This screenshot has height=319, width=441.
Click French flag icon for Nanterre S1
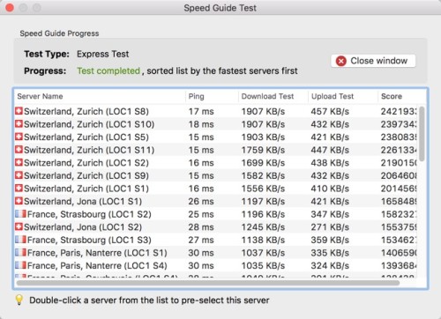click(x=20, y=252)
